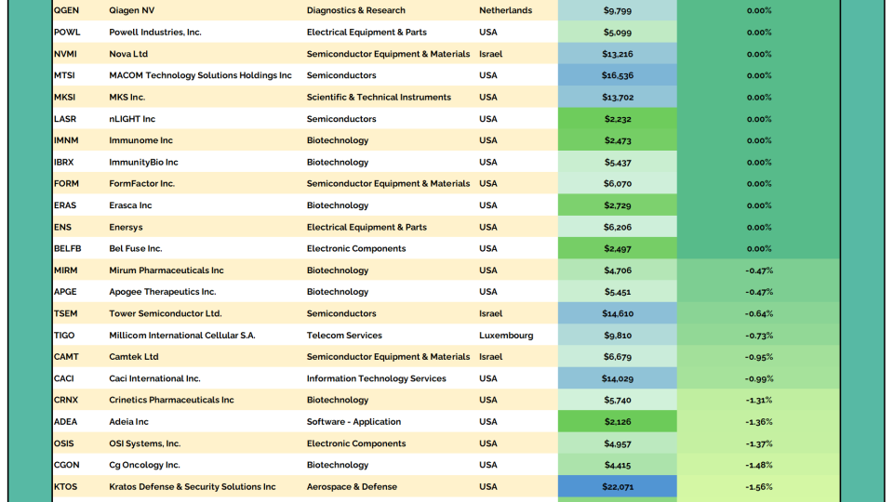
Task: Click the $2,126 market cap cell
Action: click(618, 421)
